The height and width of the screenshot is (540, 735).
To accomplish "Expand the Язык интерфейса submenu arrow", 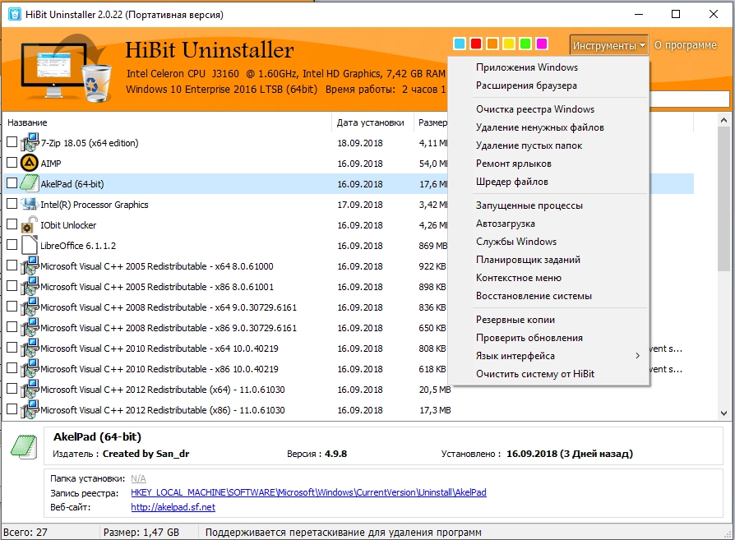I will pos(637,356).
